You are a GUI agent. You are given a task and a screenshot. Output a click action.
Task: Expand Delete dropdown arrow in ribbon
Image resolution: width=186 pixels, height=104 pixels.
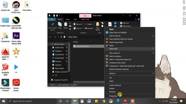(93, 24)
